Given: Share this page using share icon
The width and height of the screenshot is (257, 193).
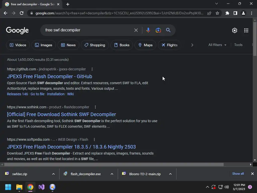Looking at the screenshot, I should (x=209, y=13).
